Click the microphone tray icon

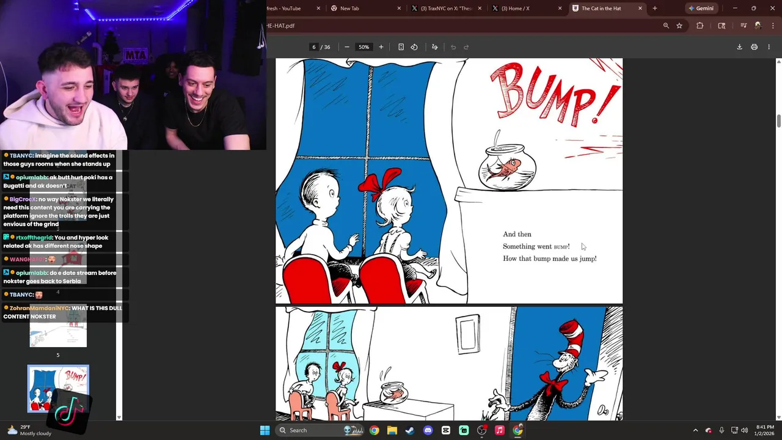(x=722, y=430)
